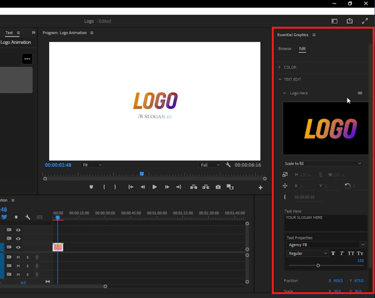This screenshot has width=375, height=298.
Task: Open the Button Editor plus icon
Action: point(260,188)
